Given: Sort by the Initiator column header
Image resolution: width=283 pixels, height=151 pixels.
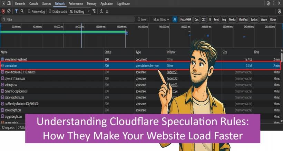Looking at the screenshot, I should pyautogui.click(x=178, y=52).
